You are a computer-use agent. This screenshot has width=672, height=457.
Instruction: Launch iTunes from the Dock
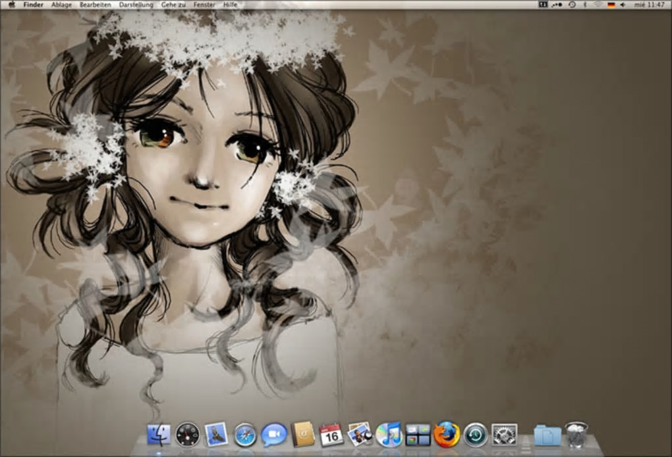coord(389,435)
